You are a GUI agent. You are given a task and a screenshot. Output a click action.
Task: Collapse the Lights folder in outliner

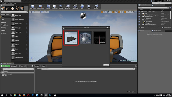[142, 20]
